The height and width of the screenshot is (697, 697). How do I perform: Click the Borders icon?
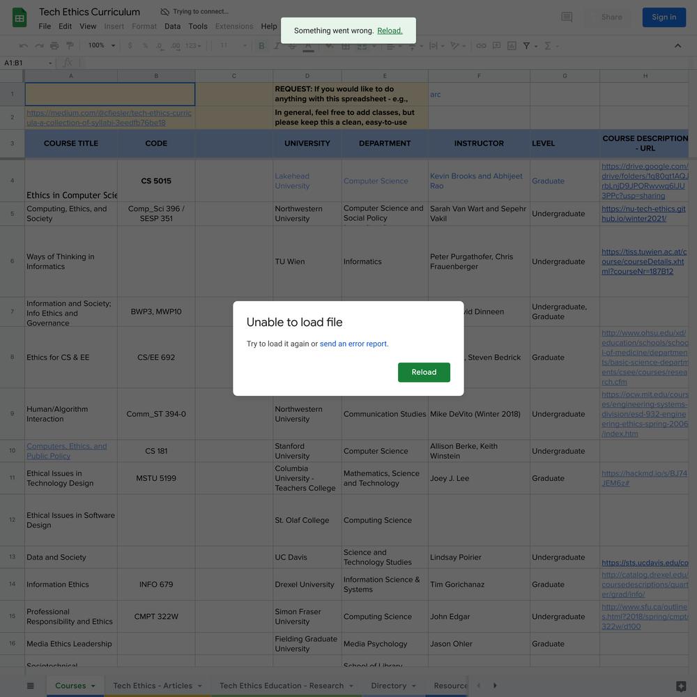346,46
